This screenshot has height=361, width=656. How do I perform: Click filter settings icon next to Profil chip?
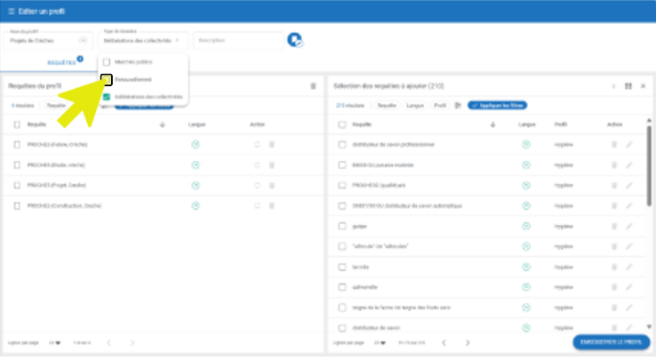point(458,105)
